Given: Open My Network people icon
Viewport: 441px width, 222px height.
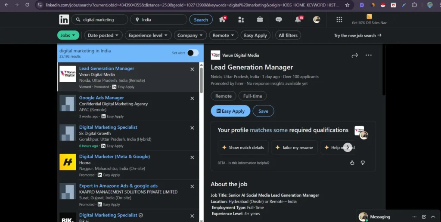Looking at the screenshot, I should click(x=241, y=19).
